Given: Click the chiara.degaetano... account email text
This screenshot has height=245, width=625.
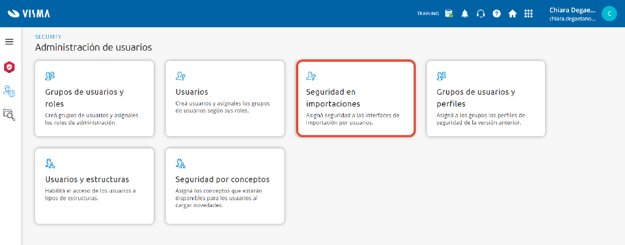Looking at the screenshot, I should pyautogui.click(x=572, y=19).
